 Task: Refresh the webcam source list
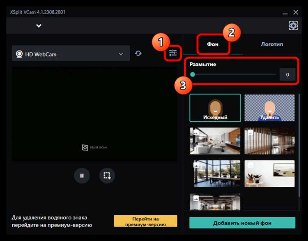[138, 53]
